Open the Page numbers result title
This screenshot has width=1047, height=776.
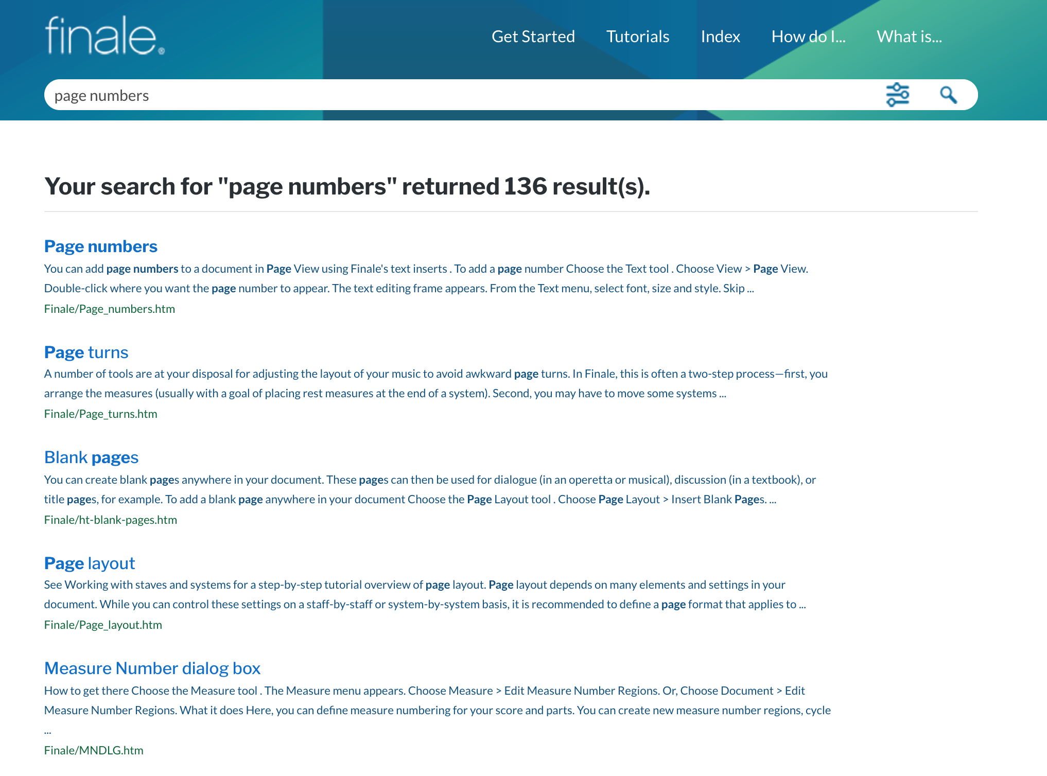click(x=101, y=246)
